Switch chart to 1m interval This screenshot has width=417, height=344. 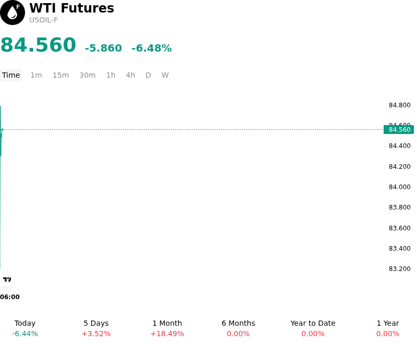coord(36,75)
